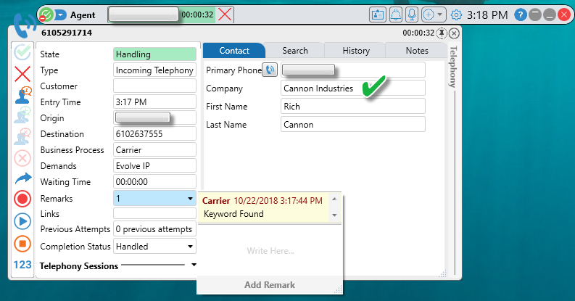Viewport: 575px width, 301px height.
Task: Expand the Telephony Sessions section
Action: coord(194,265)
